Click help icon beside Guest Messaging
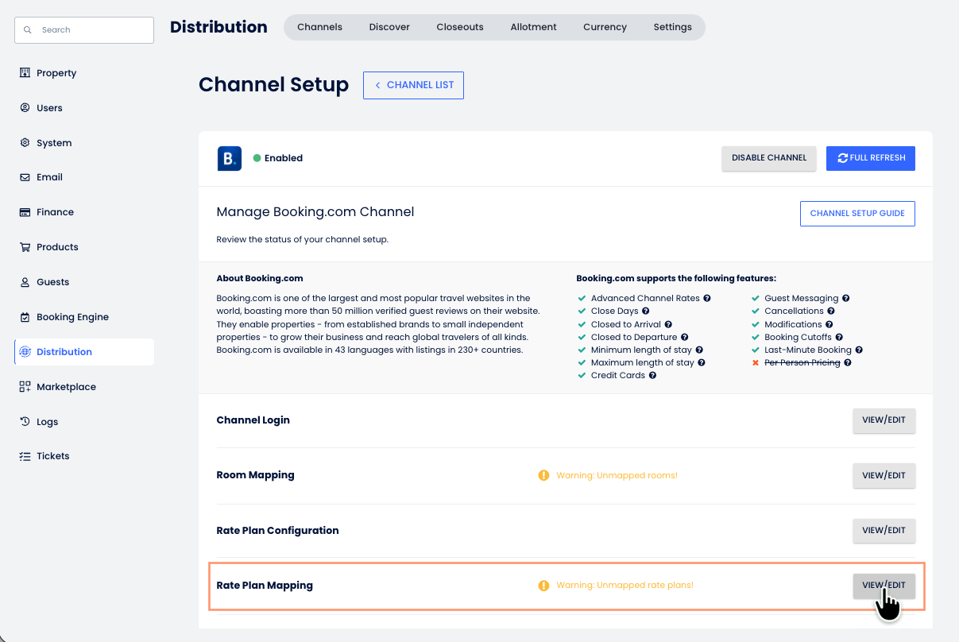This screenshot has height=642, width=959. point(846,298)
